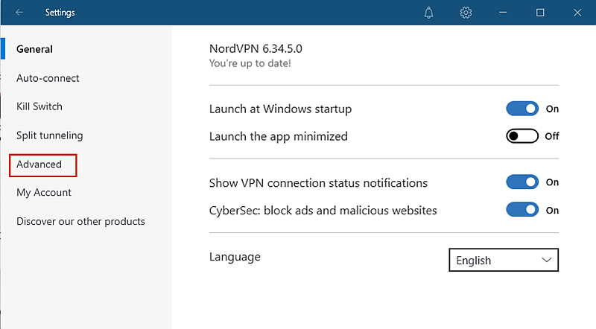Enable Launch the app minimized toggle
Image resolution: width=596 pixels, height=329 pixels.
coord(522,136)
